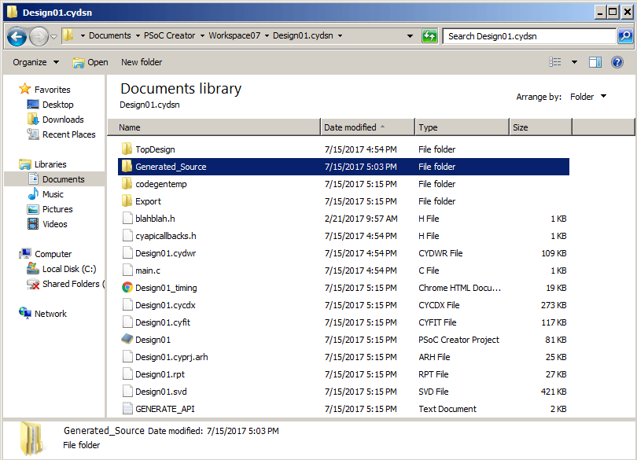
Task: Expand the address bar history dropdown
Action: tap(411, 36)
